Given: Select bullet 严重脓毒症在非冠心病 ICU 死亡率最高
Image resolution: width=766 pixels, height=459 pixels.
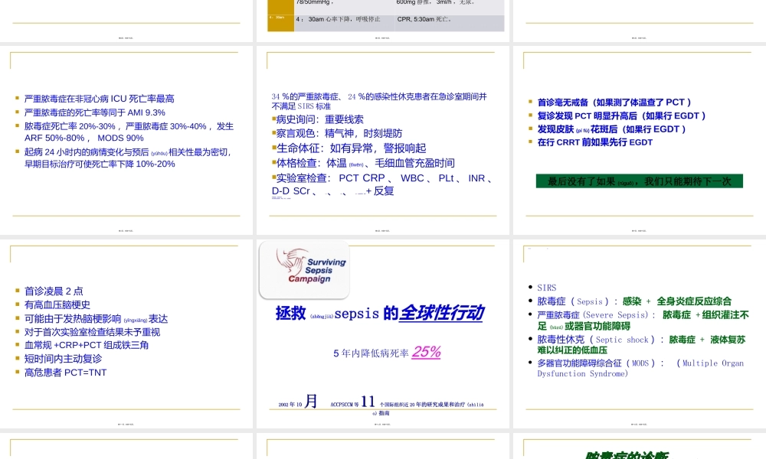Looking at the screenshot, I should click(100, 99).
